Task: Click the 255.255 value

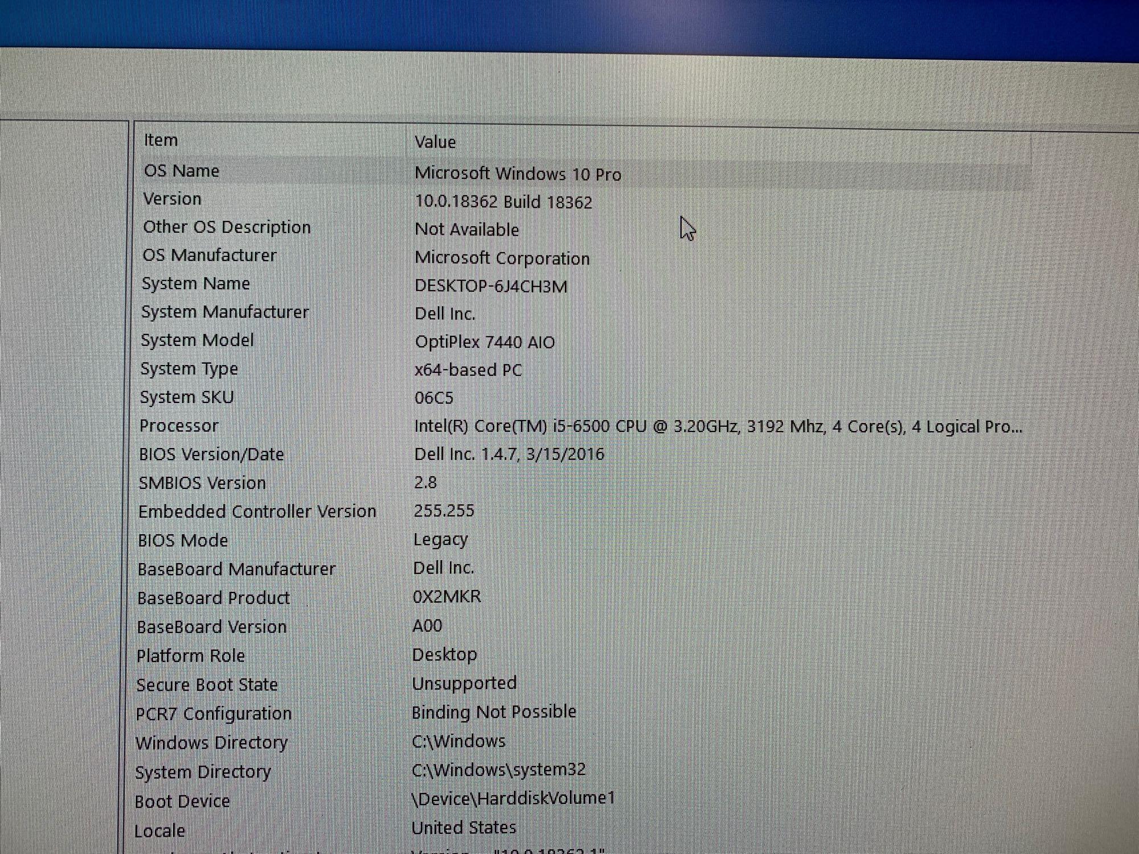Action: click(x=444, y=511)
